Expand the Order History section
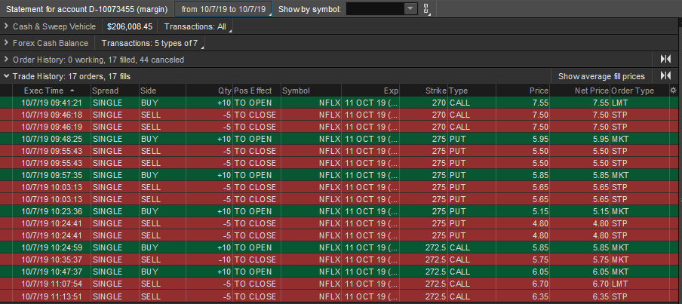 pos(6,60)
